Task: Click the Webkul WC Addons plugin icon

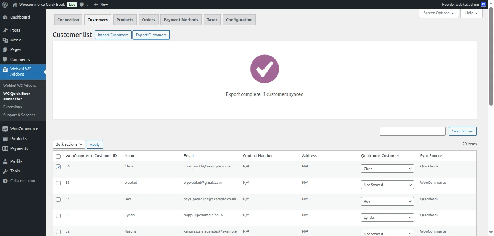Action: pyautogui.click(x=5, y=69)
